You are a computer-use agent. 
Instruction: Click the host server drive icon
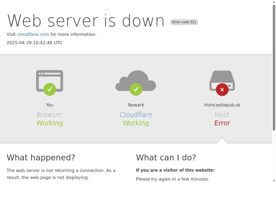(x=222, y=80)
